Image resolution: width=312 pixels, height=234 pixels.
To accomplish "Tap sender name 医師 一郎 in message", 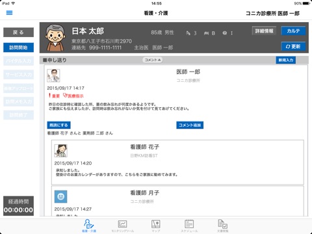I will point(188,71).
